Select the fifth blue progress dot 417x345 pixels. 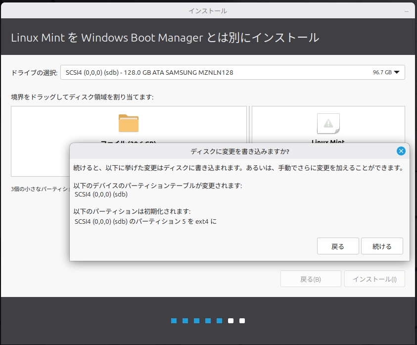point(220,321)
